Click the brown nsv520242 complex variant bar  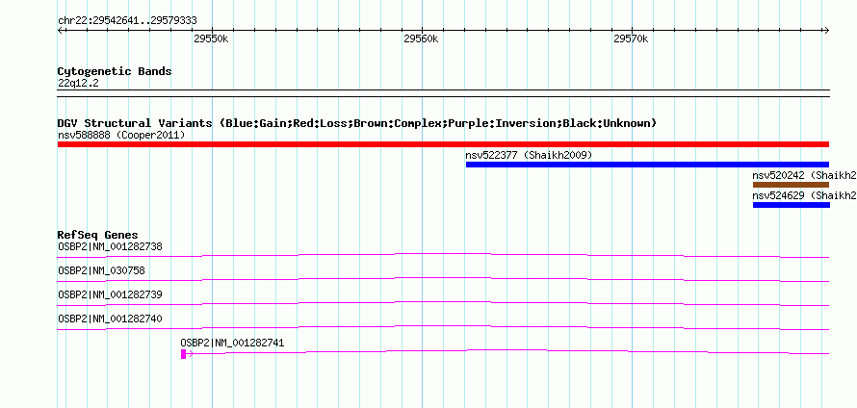[791, 185]
